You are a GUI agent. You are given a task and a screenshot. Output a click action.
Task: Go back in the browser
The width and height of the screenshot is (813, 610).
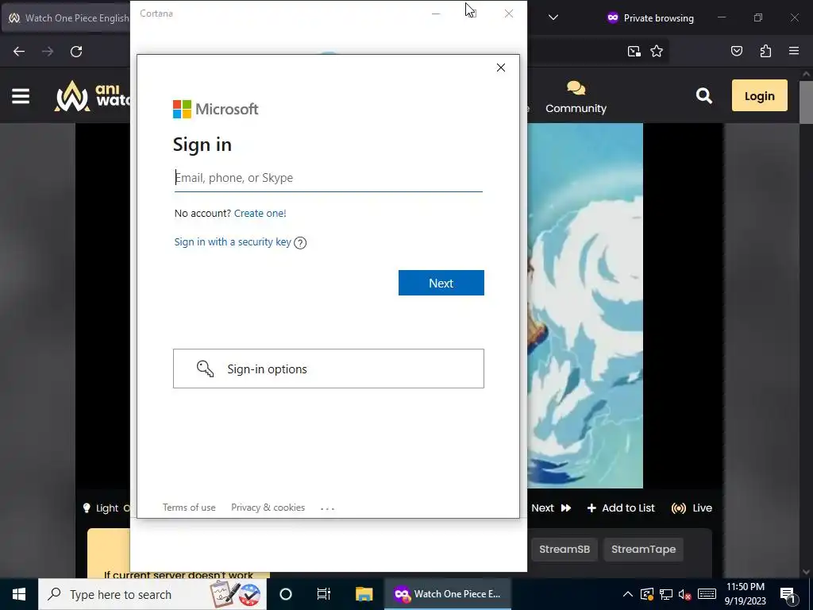[19, 52]
